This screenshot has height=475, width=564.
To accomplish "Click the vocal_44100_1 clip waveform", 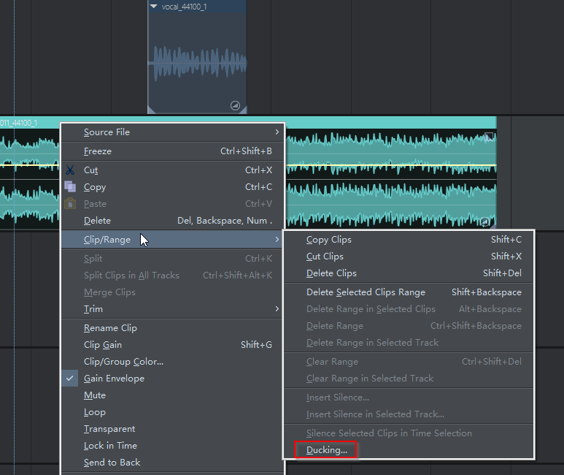I will (x=197, y=63).
